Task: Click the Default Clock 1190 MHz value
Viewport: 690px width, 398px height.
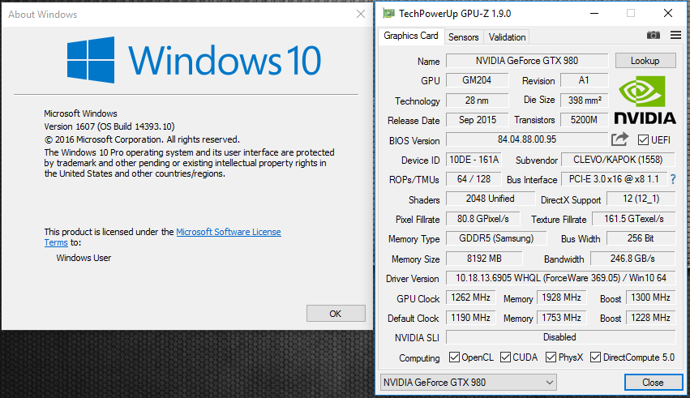Action: (x=470, y=318)
